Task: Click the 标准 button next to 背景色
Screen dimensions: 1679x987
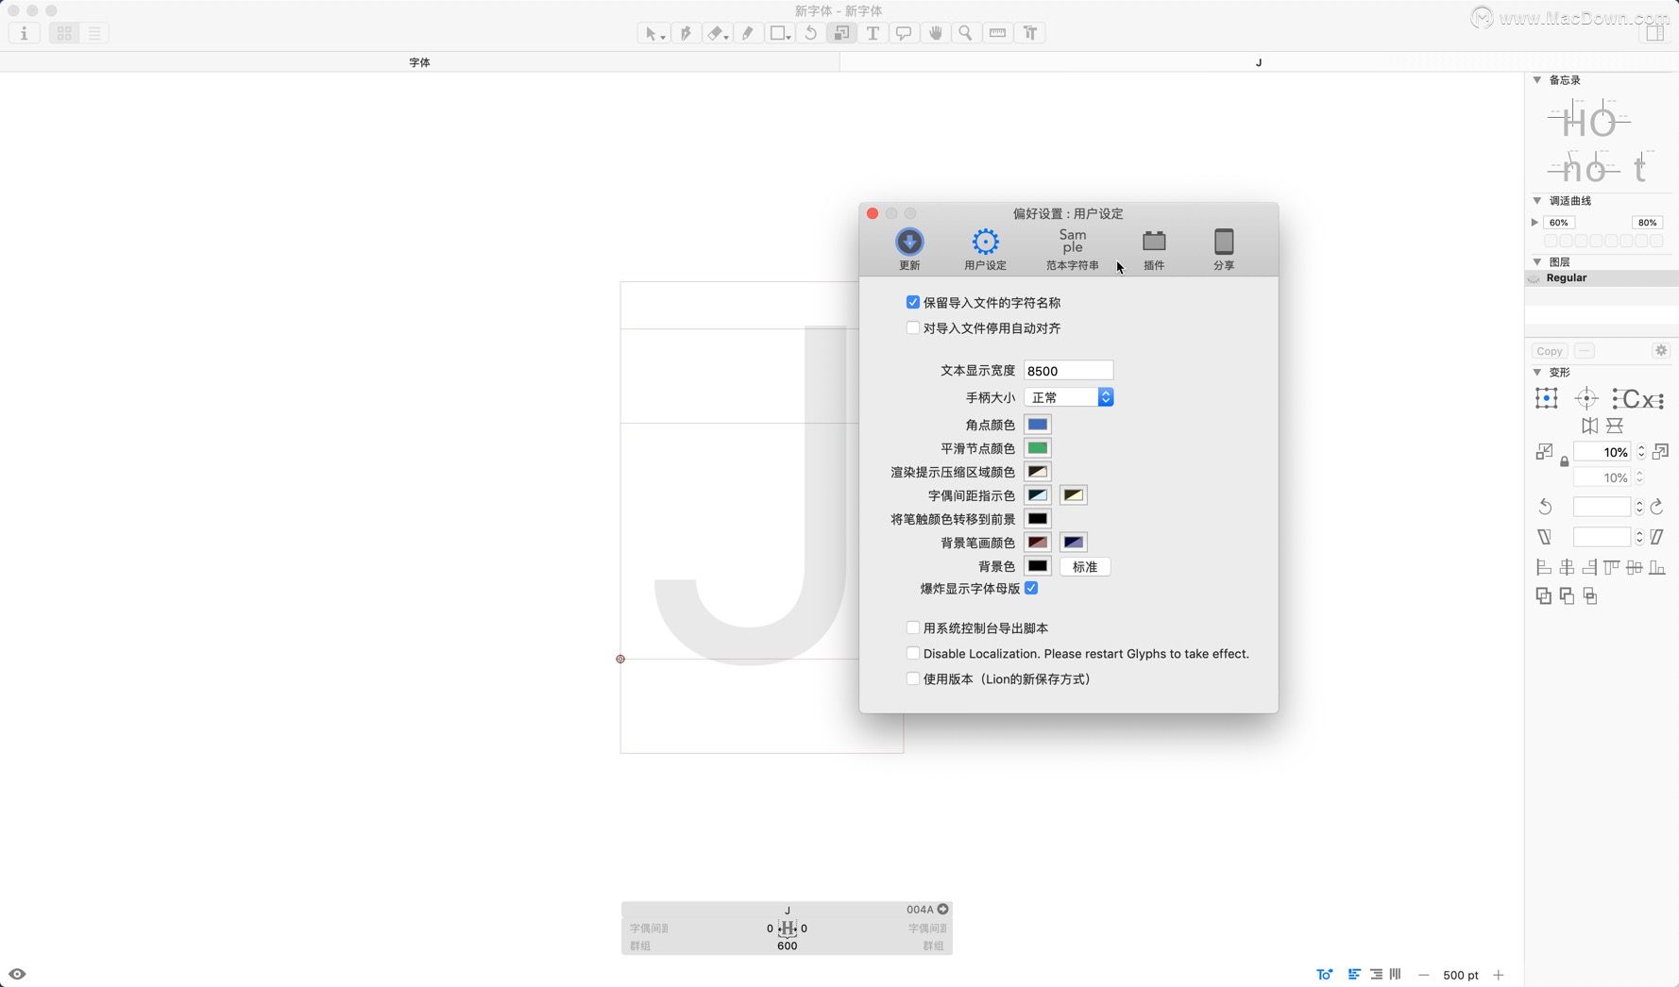Action: pyautogui.click(x=1084, y=566)
